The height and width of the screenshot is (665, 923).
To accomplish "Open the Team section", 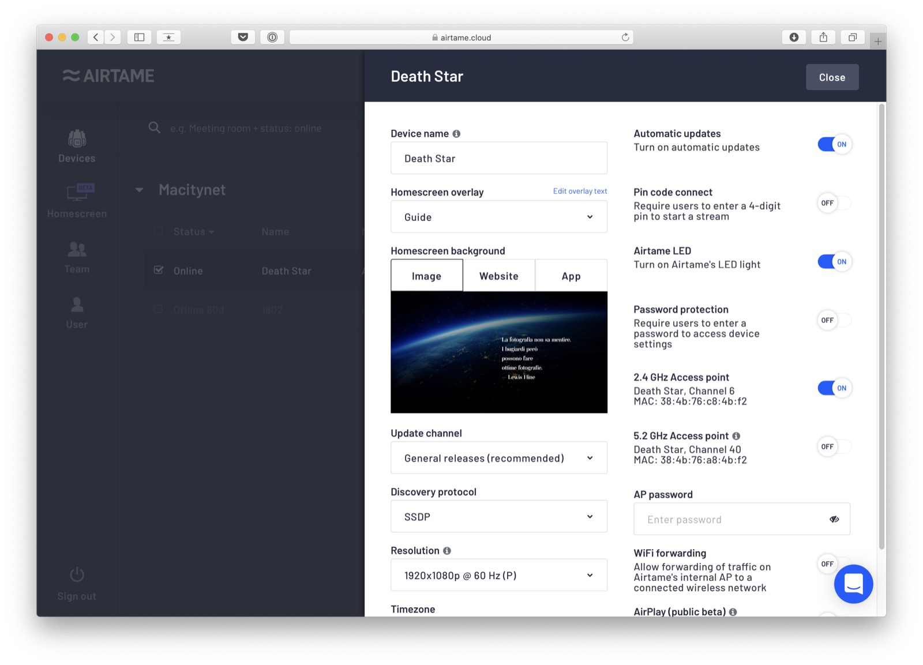I will click(x=77, y=257).
